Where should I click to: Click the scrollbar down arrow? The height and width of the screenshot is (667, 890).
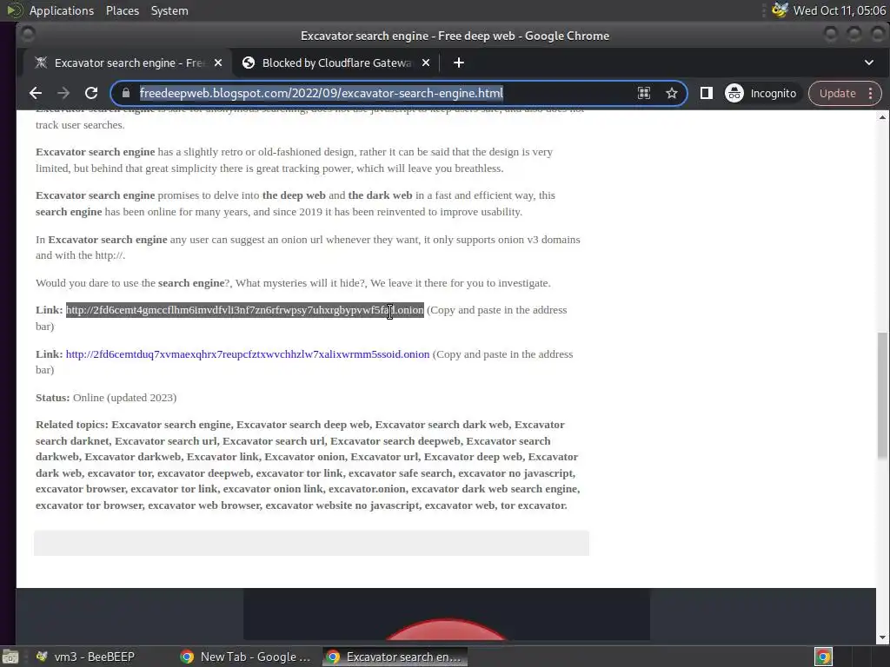point(882,637)
